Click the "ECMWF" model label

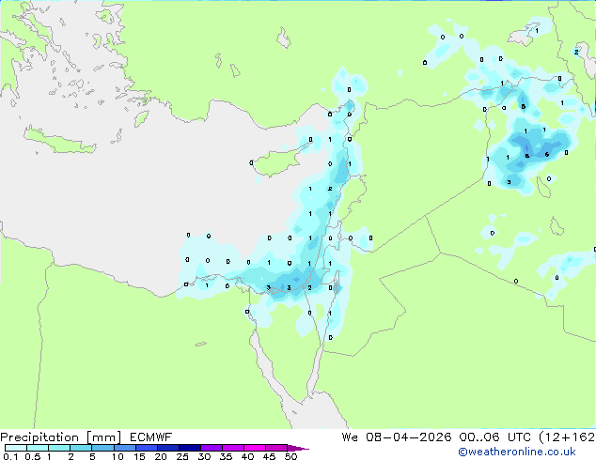(x=151, y=437)
